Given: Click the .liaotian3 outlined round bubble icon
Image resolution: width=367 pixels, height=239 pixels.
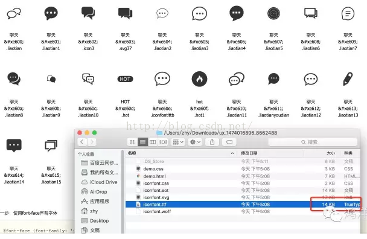Looking at the screenshot, I should [x=199, y=13].
